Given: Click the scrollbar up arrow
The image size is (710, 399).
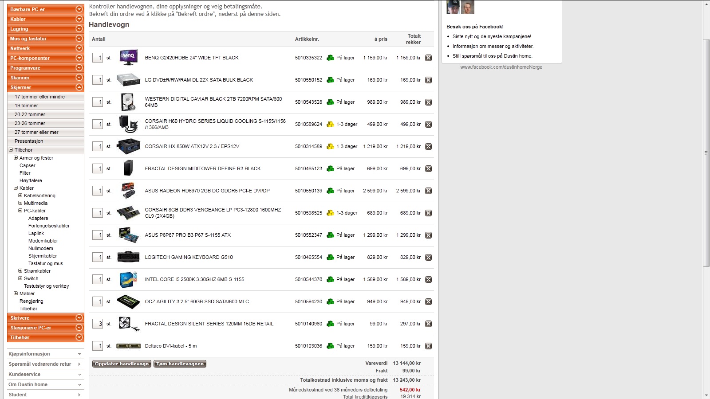Looking at the screenshot, I should pos(706,4).
